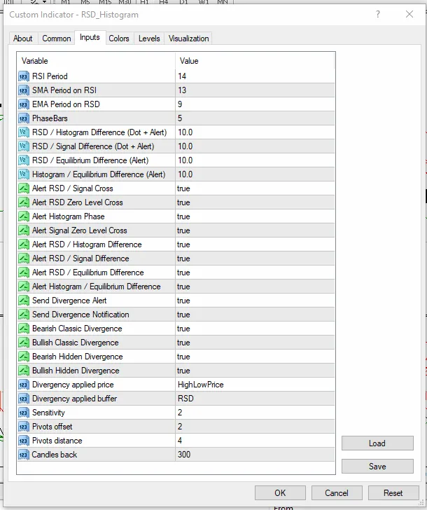Select the RSD / Signal Difference value 10.0
427x510 pixels.
tap(185, 146)
